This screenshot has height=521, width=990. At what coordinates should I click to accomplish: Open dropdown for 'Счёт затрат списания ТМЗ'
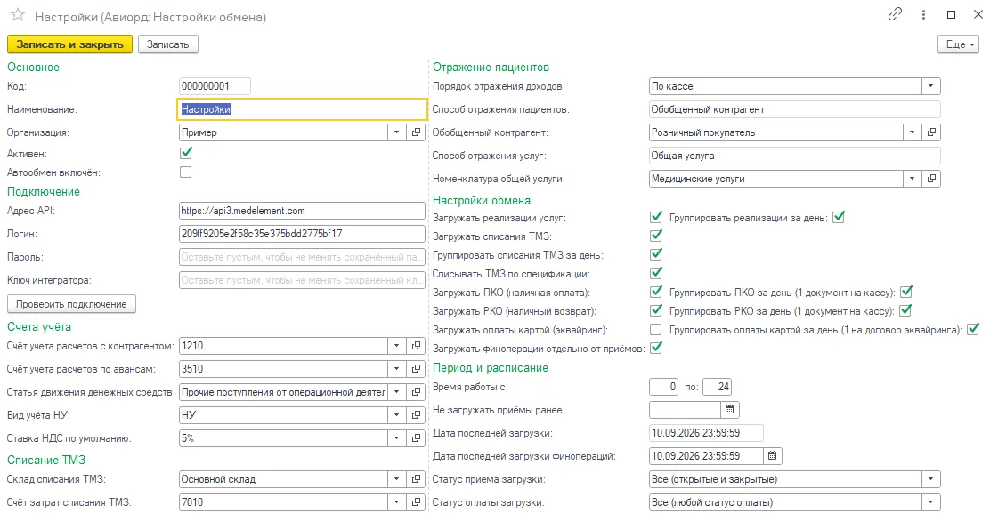point(396,502)
